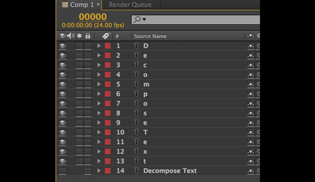Click the shy column header icon

tap(251, 36)
